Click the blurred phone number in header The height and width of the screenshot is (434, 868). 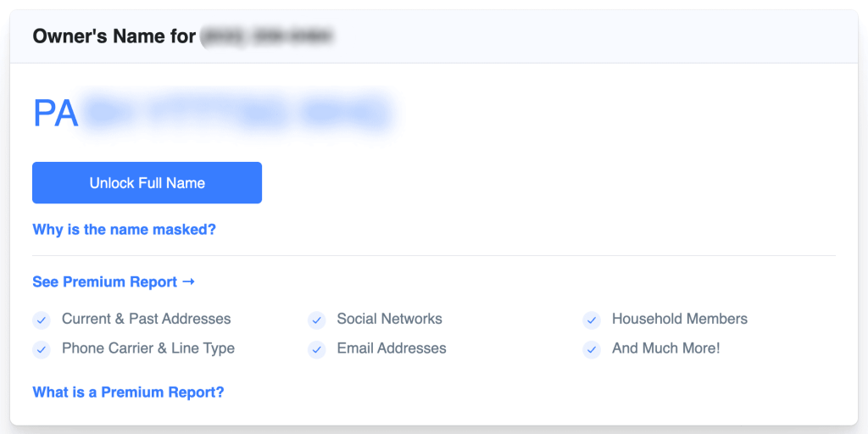(x=267, y=36)
